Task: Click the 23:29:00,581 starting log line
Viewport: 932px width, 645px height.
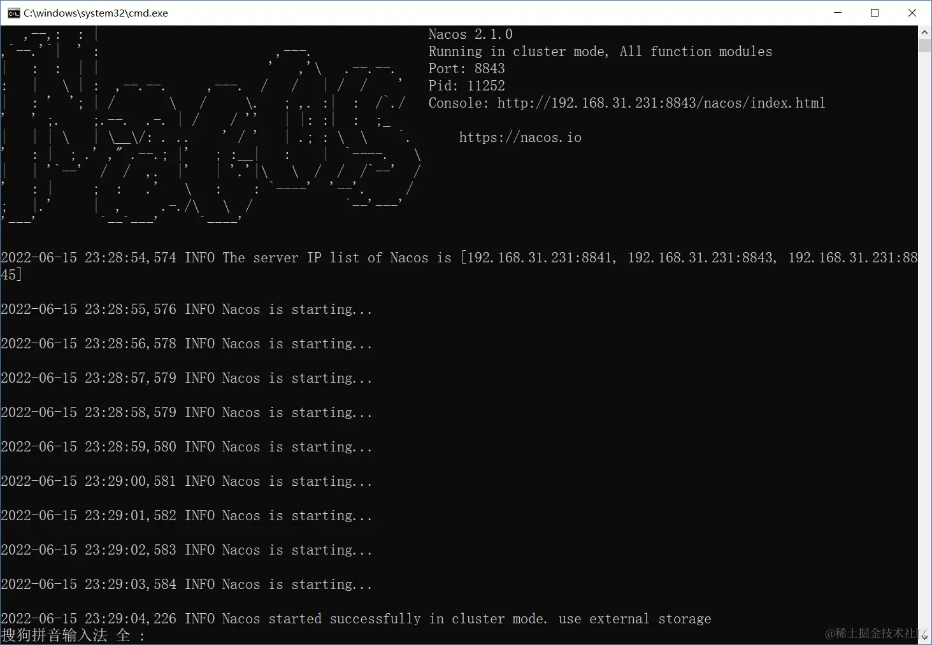Action: 187,481
